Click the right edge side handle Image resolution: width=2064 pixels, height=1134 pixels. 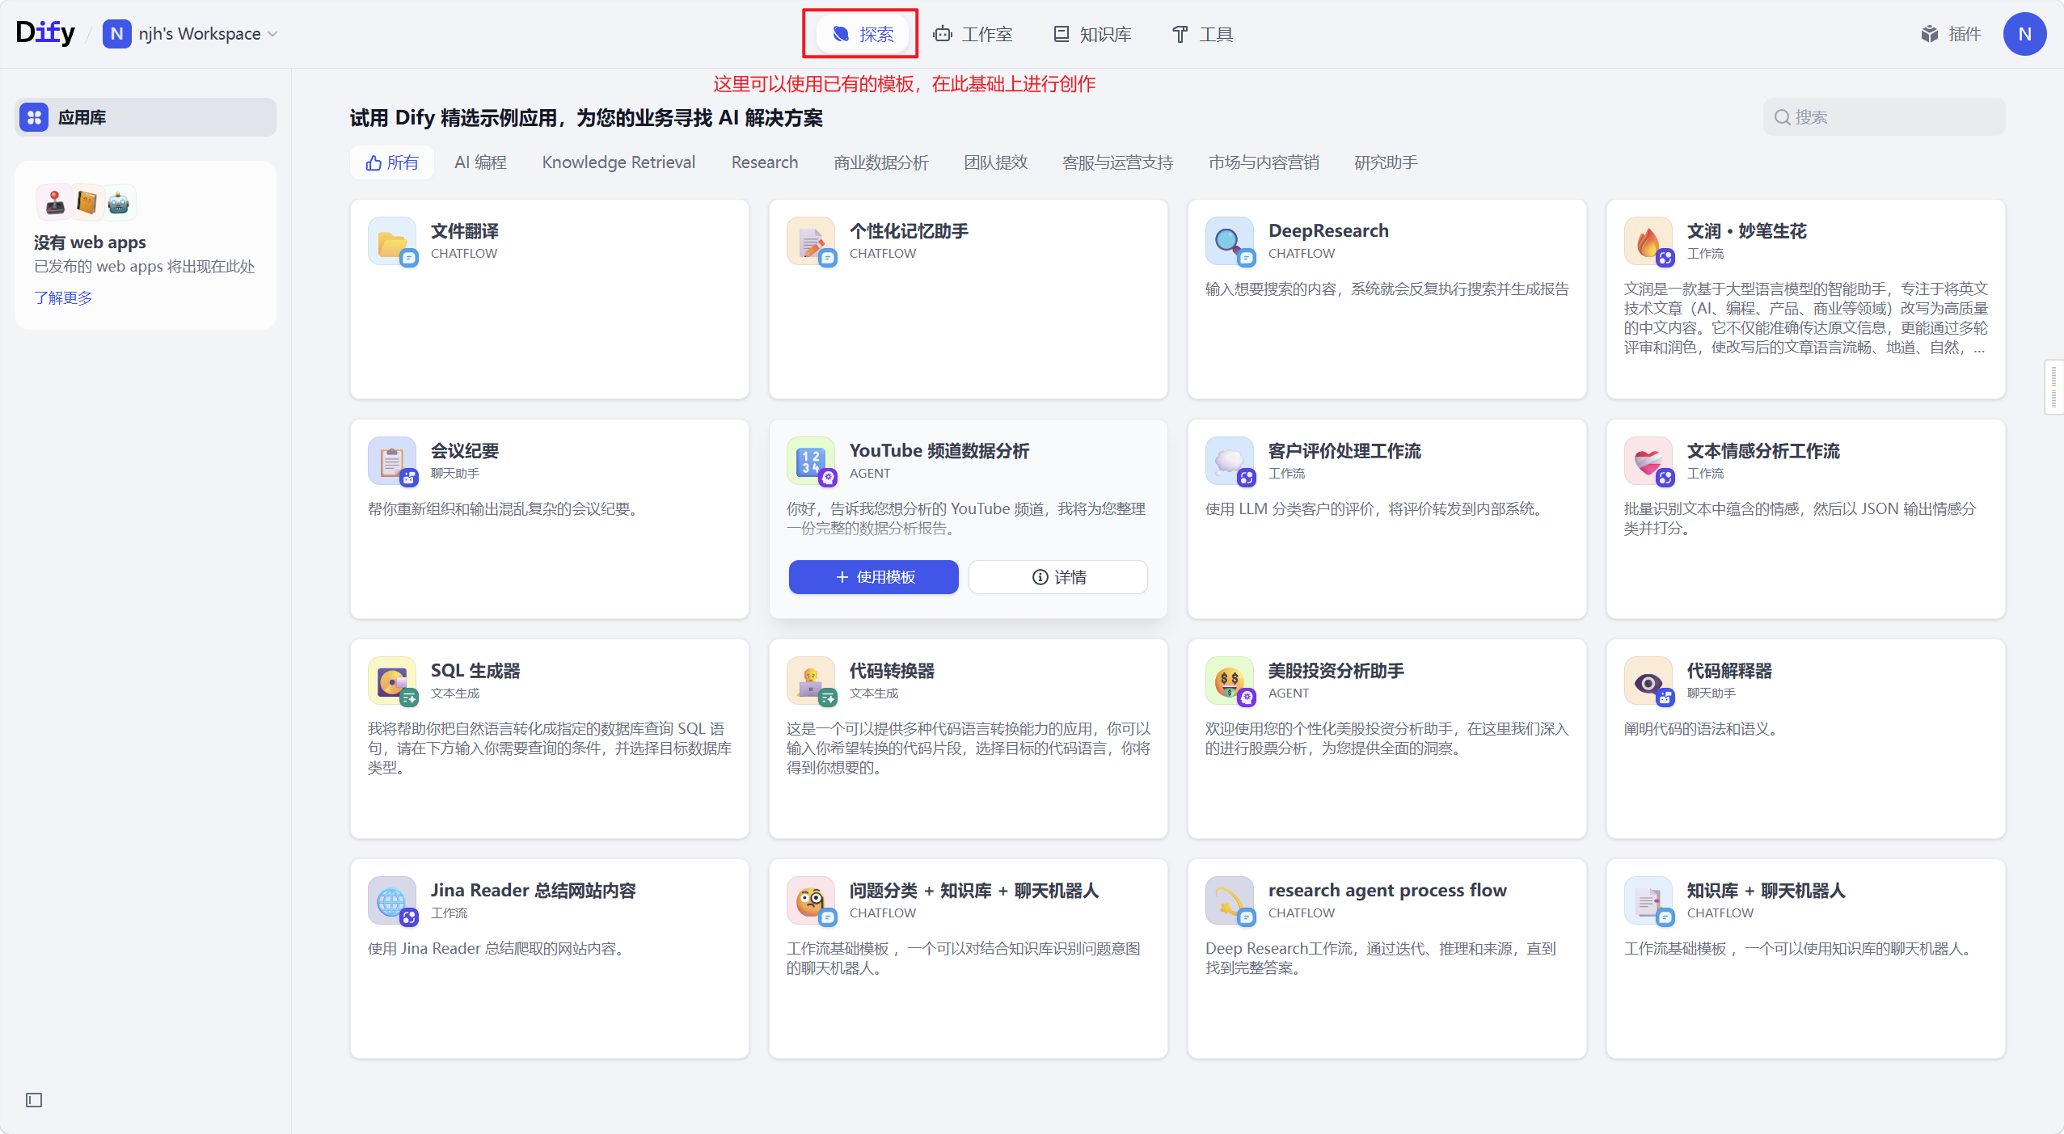click(2053, 387)
